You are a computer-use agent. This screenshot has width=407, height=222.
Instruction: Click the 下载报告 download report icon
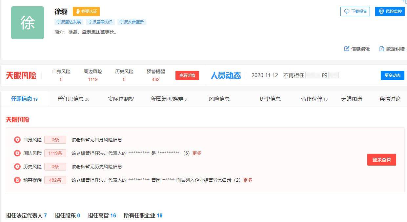click(x=347, y=11)
